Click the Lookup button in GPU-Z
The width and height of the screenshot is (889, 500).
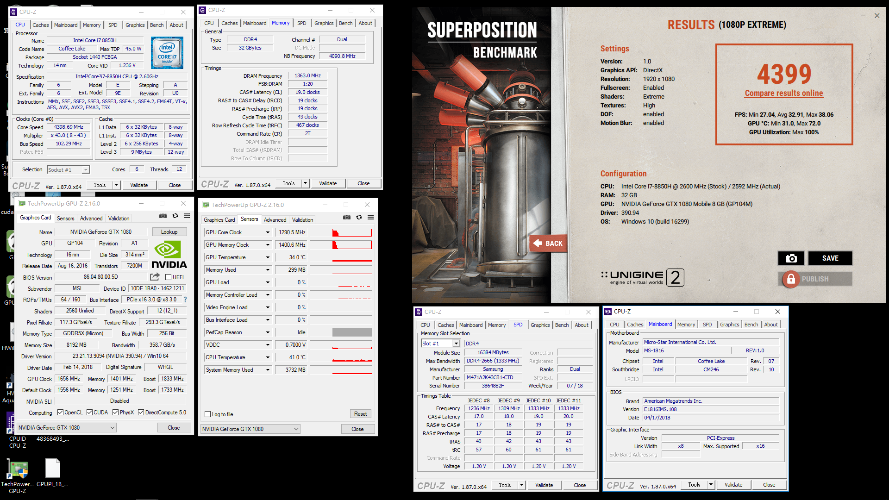[x=169, y=232]
